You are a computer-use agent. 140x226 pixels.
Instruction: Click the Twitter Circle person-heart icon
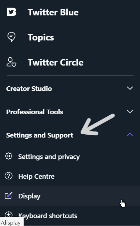click(11, 62)
